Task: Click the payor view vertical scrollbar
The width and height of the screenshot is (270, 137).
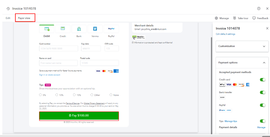Action: 212,85
